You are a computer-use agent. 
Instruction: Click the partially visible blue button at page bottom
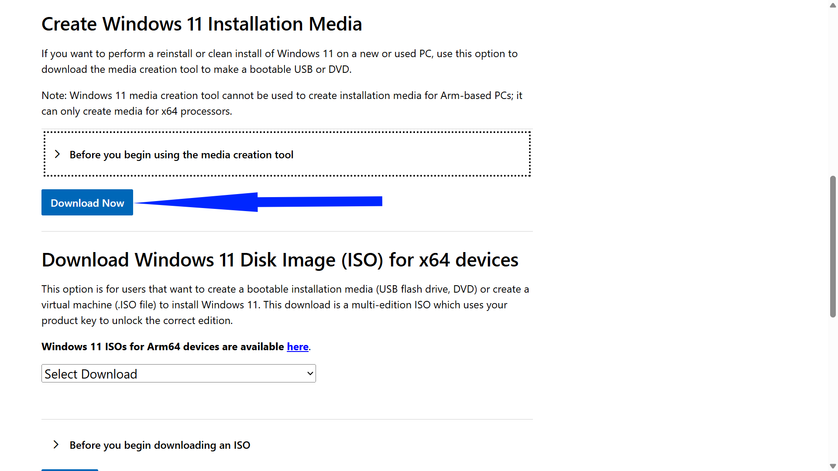click(x=69, y=470)
